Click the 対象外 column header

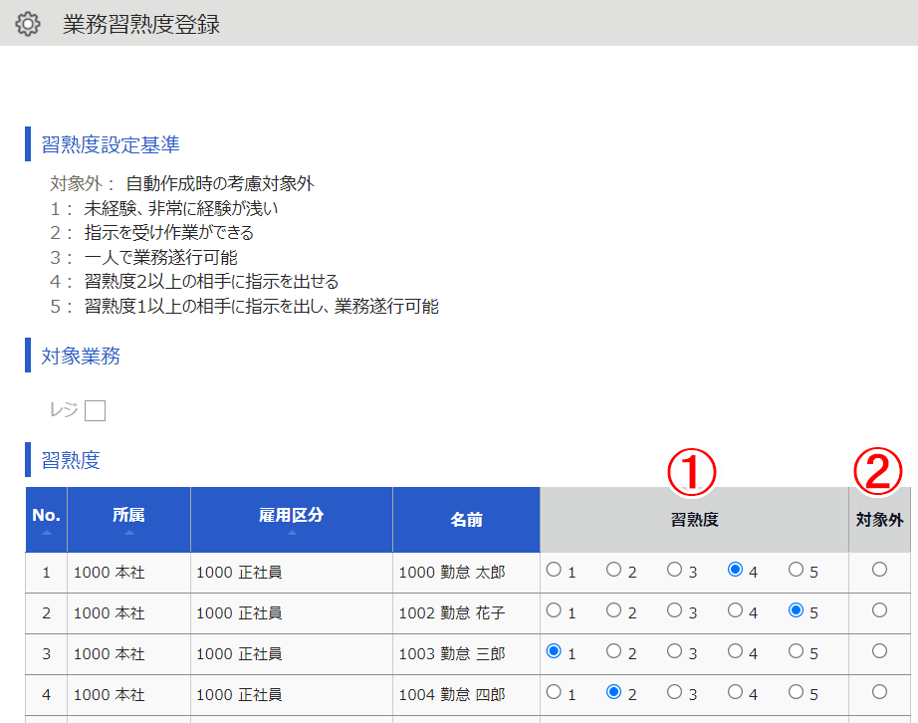click(x=879, y=519)
